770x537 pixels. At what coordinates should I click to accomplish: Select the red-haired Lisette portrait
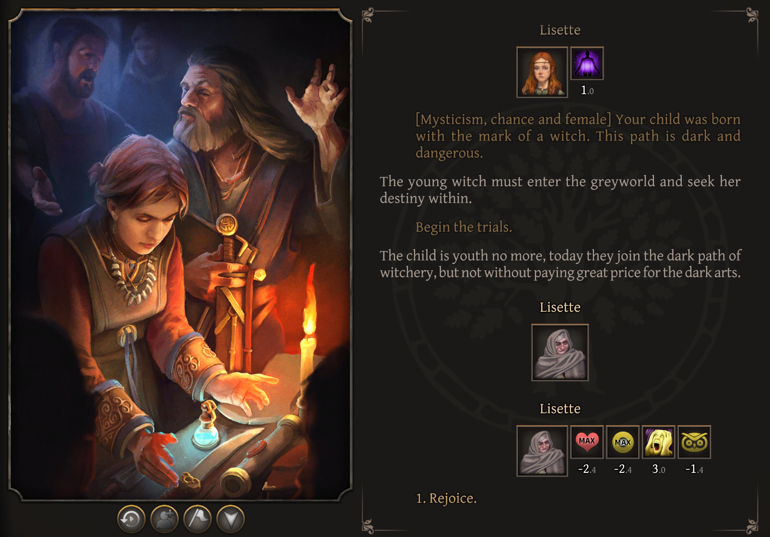tap(542, 72)
